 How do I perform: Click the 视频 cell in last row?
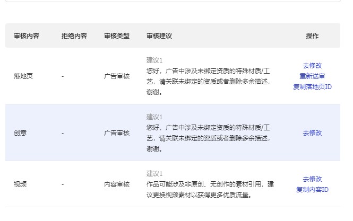point(20,184)
